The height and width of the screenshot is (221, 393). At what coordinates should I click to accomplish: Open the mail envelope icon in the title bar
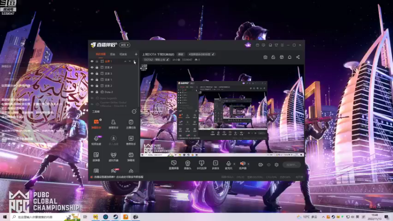coord(257,45)
